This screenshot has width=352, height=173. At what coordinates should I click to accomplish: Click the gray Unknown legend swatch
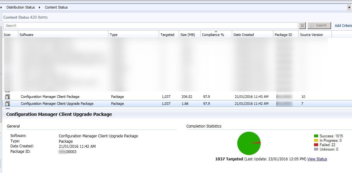pyautogui.click(x=316, y=149)
